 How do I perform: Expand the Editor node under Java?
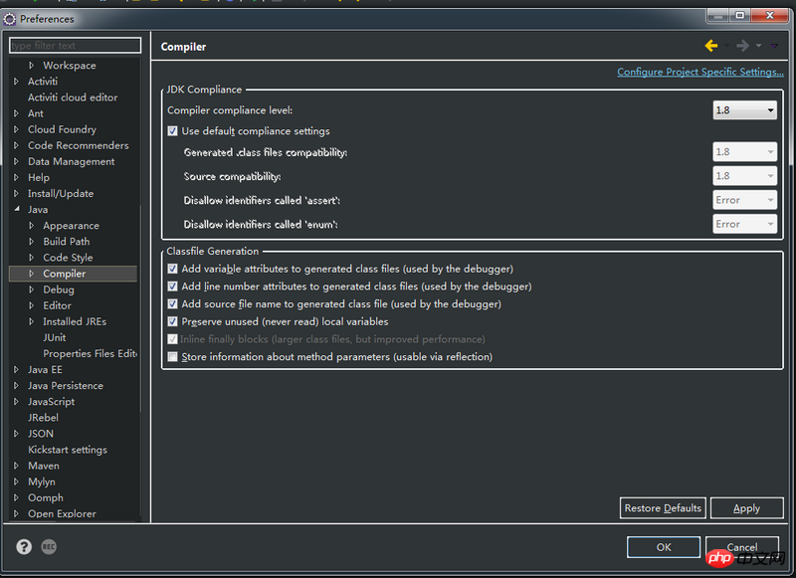point(32,305)
